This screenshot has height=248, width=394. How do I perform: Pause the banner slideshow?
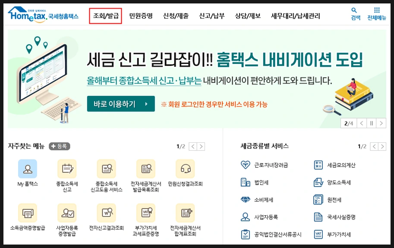click(x=372, y=123)
